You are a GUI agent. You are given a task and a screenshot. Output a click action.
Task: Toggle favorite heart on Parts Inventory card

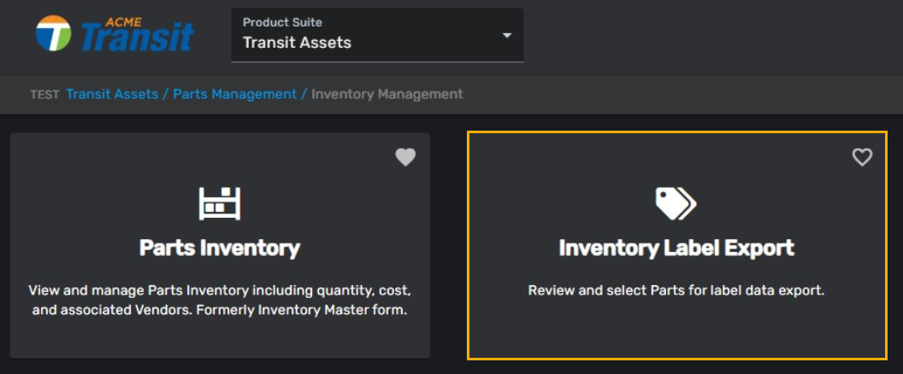[x=405, y=157]
